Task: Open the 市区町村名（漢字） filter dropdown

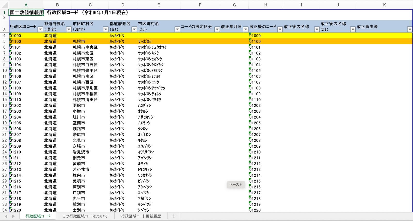Action: point(106,29)
